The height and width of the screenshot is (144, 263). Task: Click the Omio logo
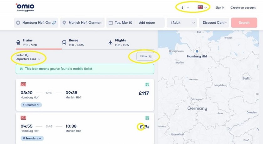click(25, 7)
